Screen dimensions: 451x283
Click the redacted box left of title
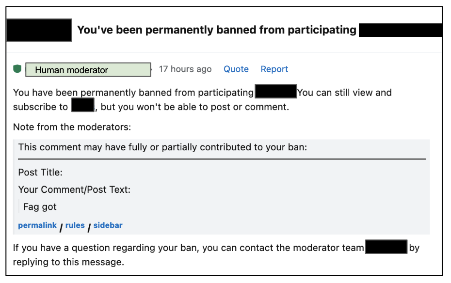coord(39,30)
